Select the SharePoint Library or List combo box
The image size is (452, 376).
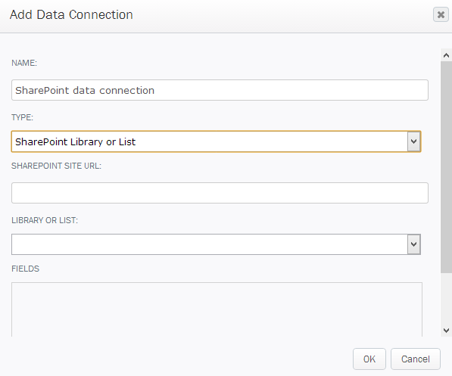point(216,141)
